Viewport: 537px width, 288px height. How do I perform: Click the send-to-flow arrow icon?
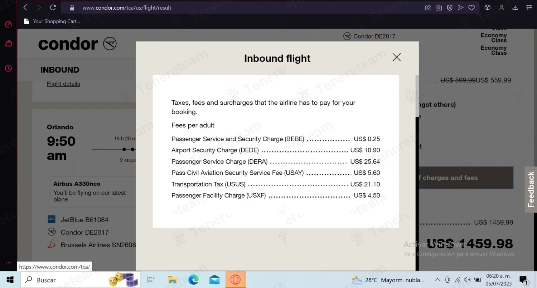pyautogui.click(x=461, y=8)
